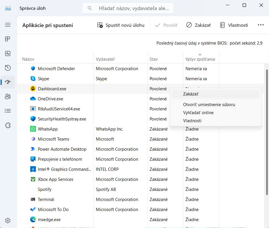This screenshot has height=228, width=269.
Task: Click the Intel Graphics Command icon
Action: pyautogui.click(x=33, y=169)
